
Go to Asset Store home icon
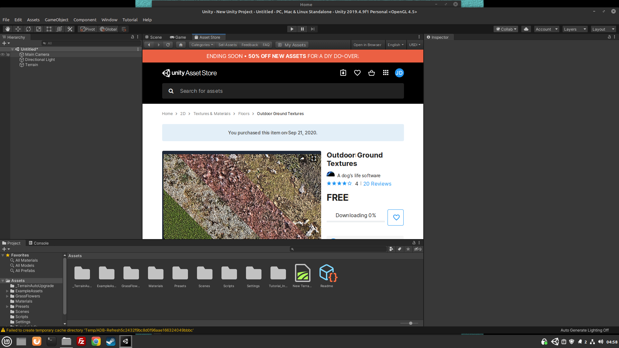pos(181,45)
